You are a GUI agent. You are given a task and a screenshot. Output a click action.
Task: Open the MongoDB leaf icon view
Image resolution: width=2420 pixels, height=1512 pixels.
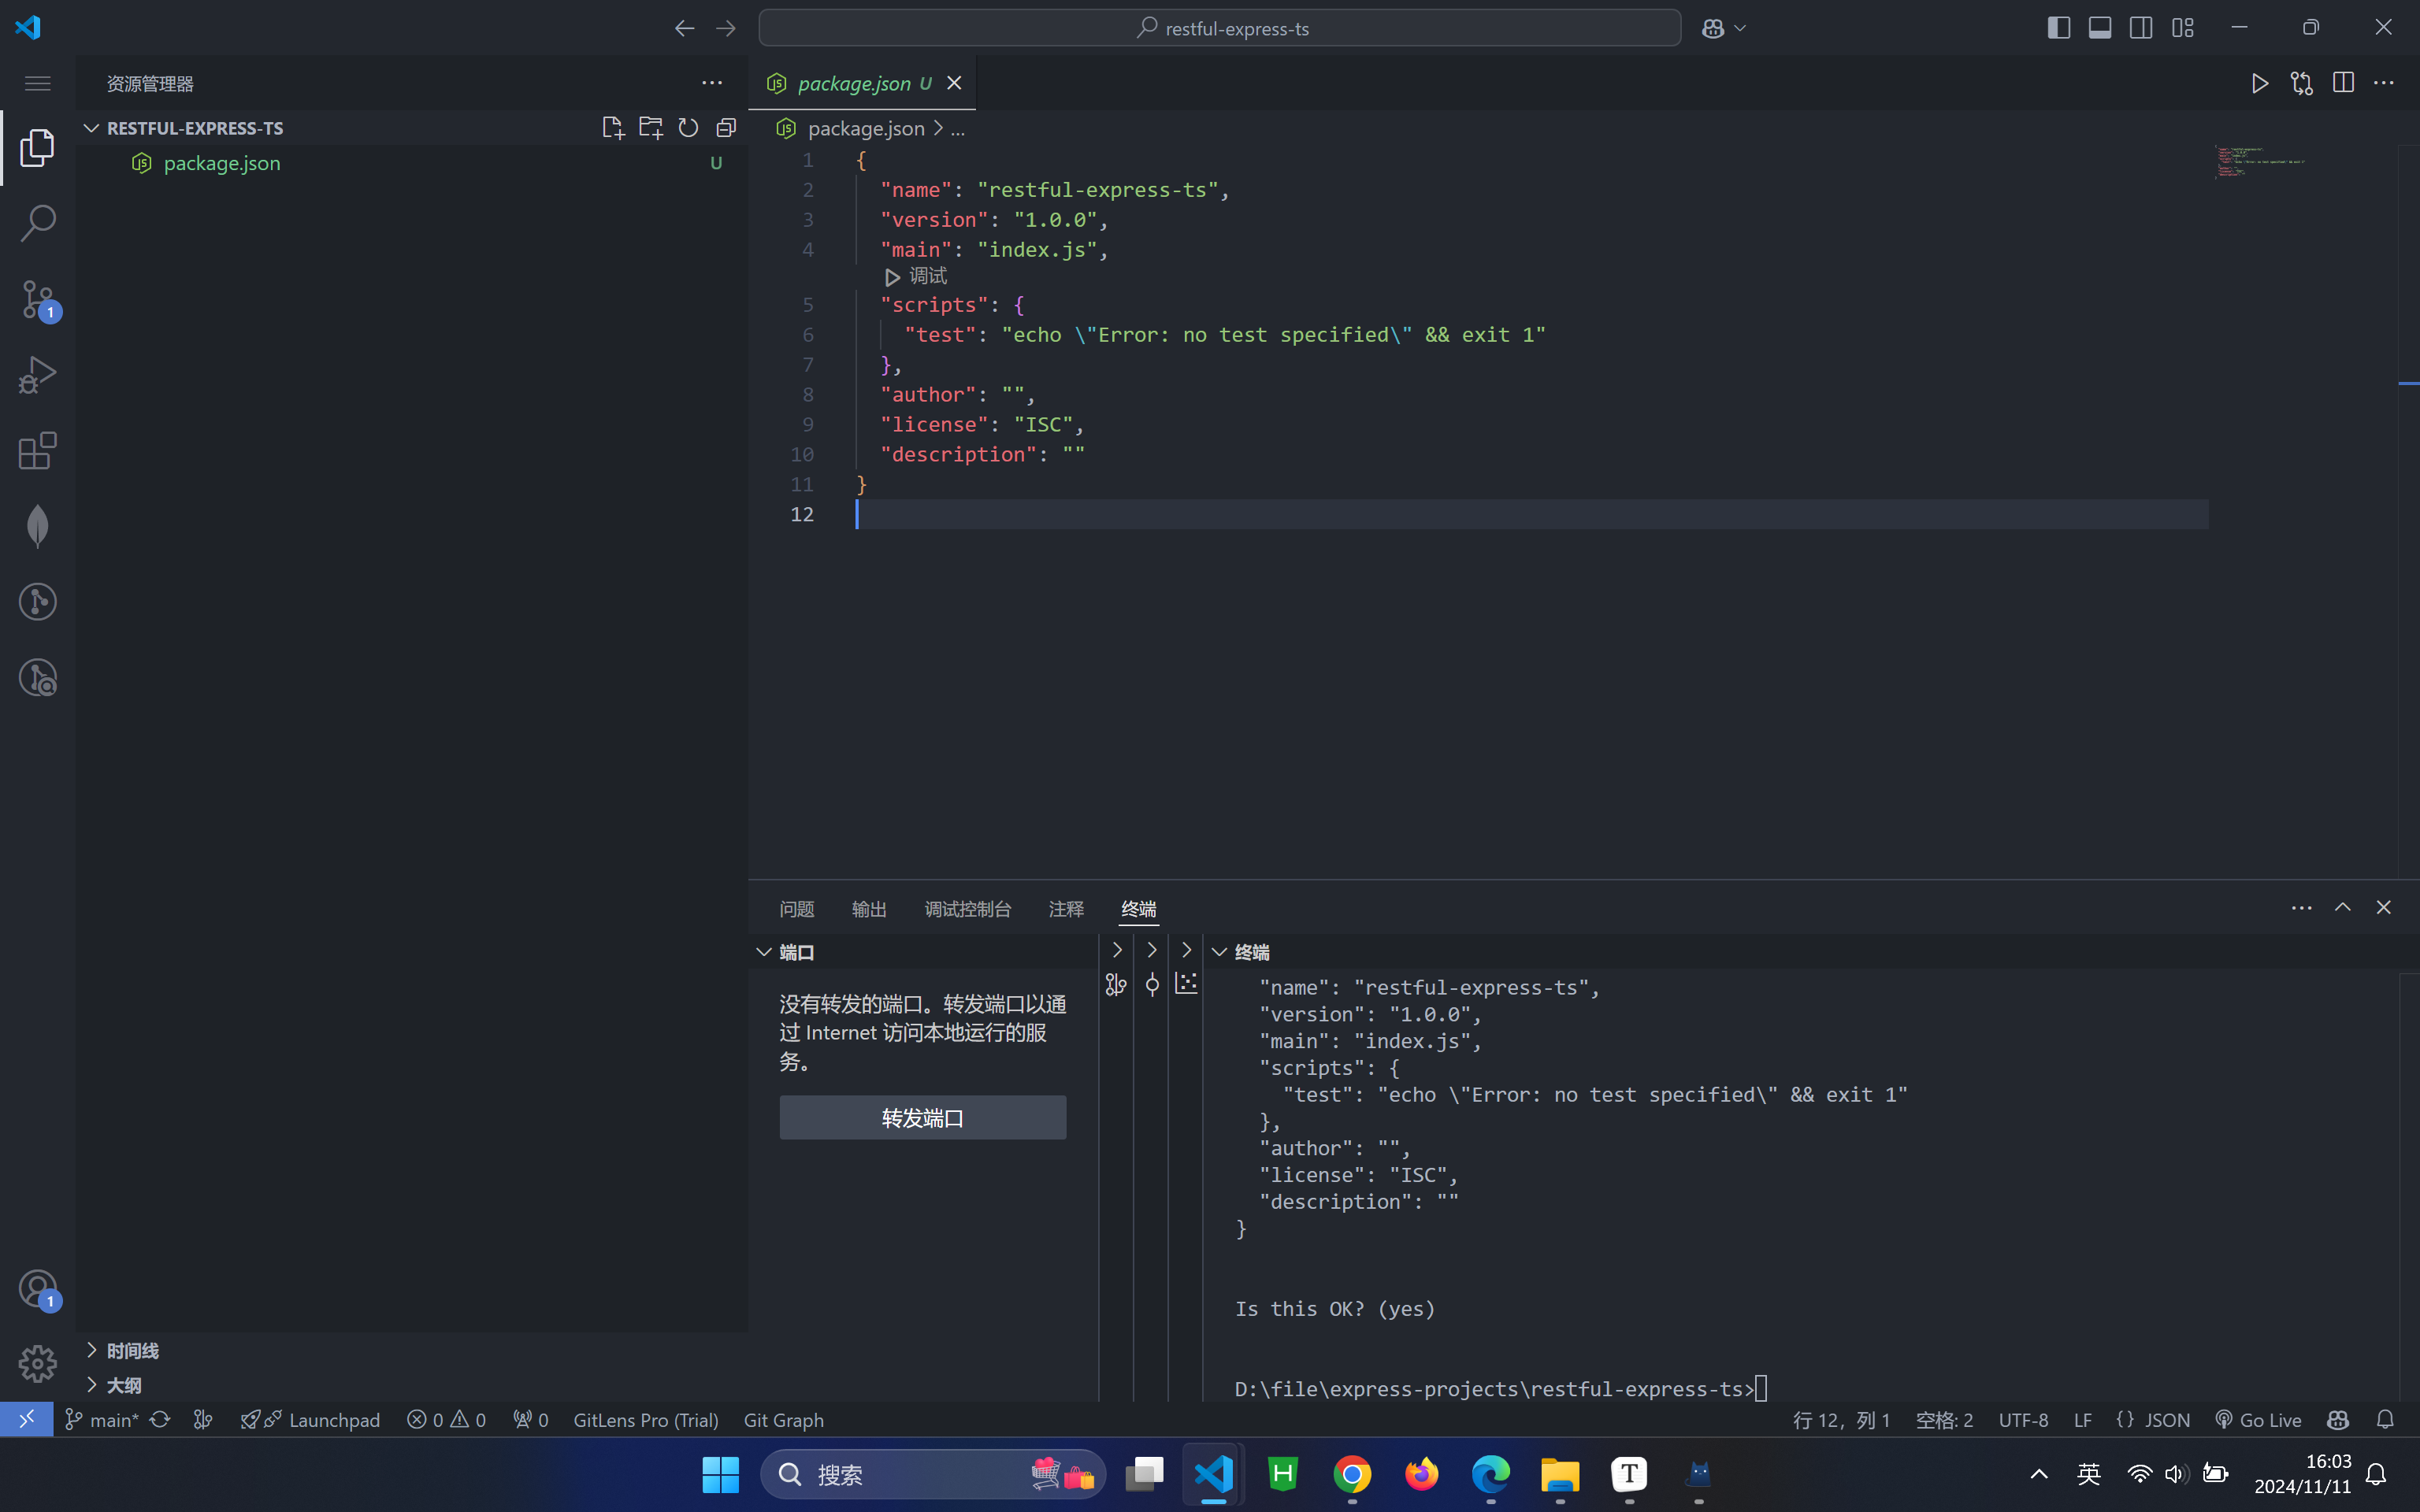[38, 526]
